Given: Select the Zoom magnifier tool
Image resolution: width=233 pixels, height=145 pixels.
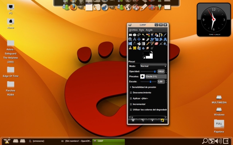Looking at the screenshot, I should pos(130,39).
